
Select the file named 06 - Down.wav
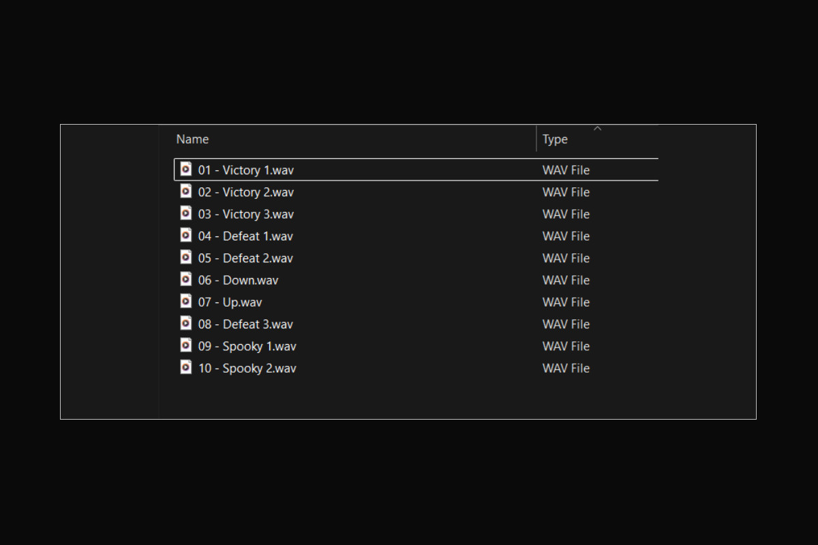tap(238, 280)
